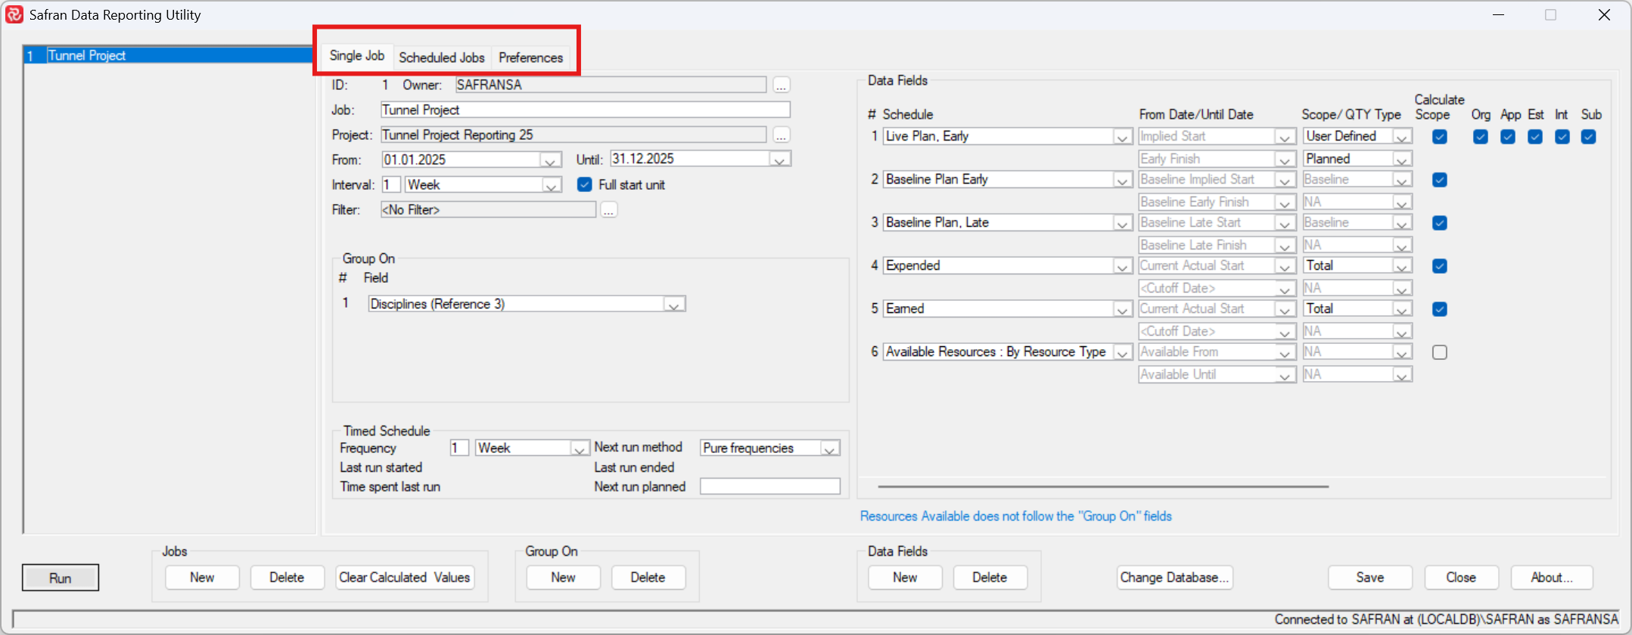The width and height of the screenshot is (1632, 635).
Task: Expand the Interval Week unit dropdown
Action: point(552,185)
